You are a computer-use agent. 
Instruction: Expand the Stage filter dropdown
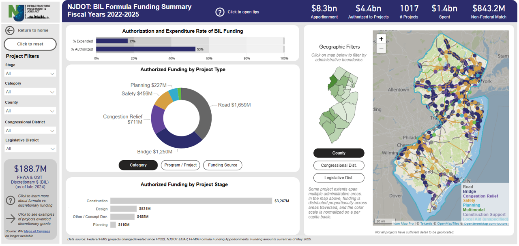30,73
